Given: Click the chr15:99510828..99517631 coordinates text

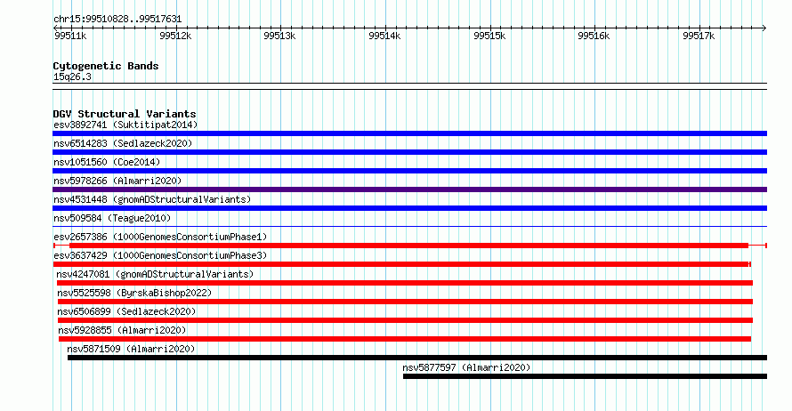Looking at the screenshot, I should pyautogui.click(x=117, y=19).
